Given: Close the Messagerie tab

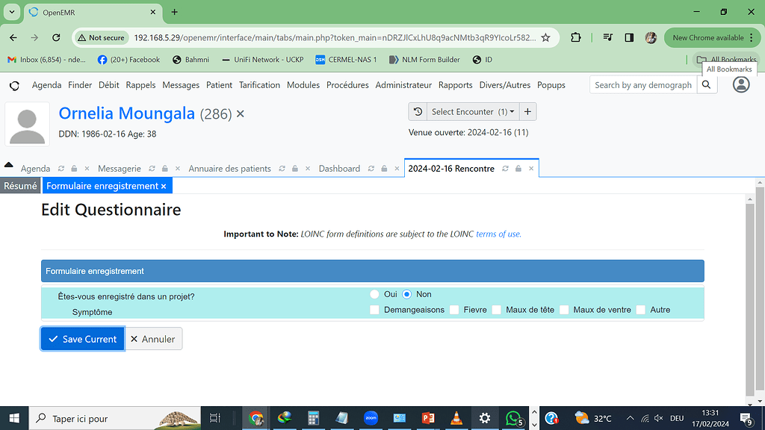Looking at the screenshot, I should pyautogui.click(x=176, y=169).
